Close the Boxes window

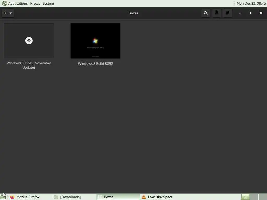[261, 13]
